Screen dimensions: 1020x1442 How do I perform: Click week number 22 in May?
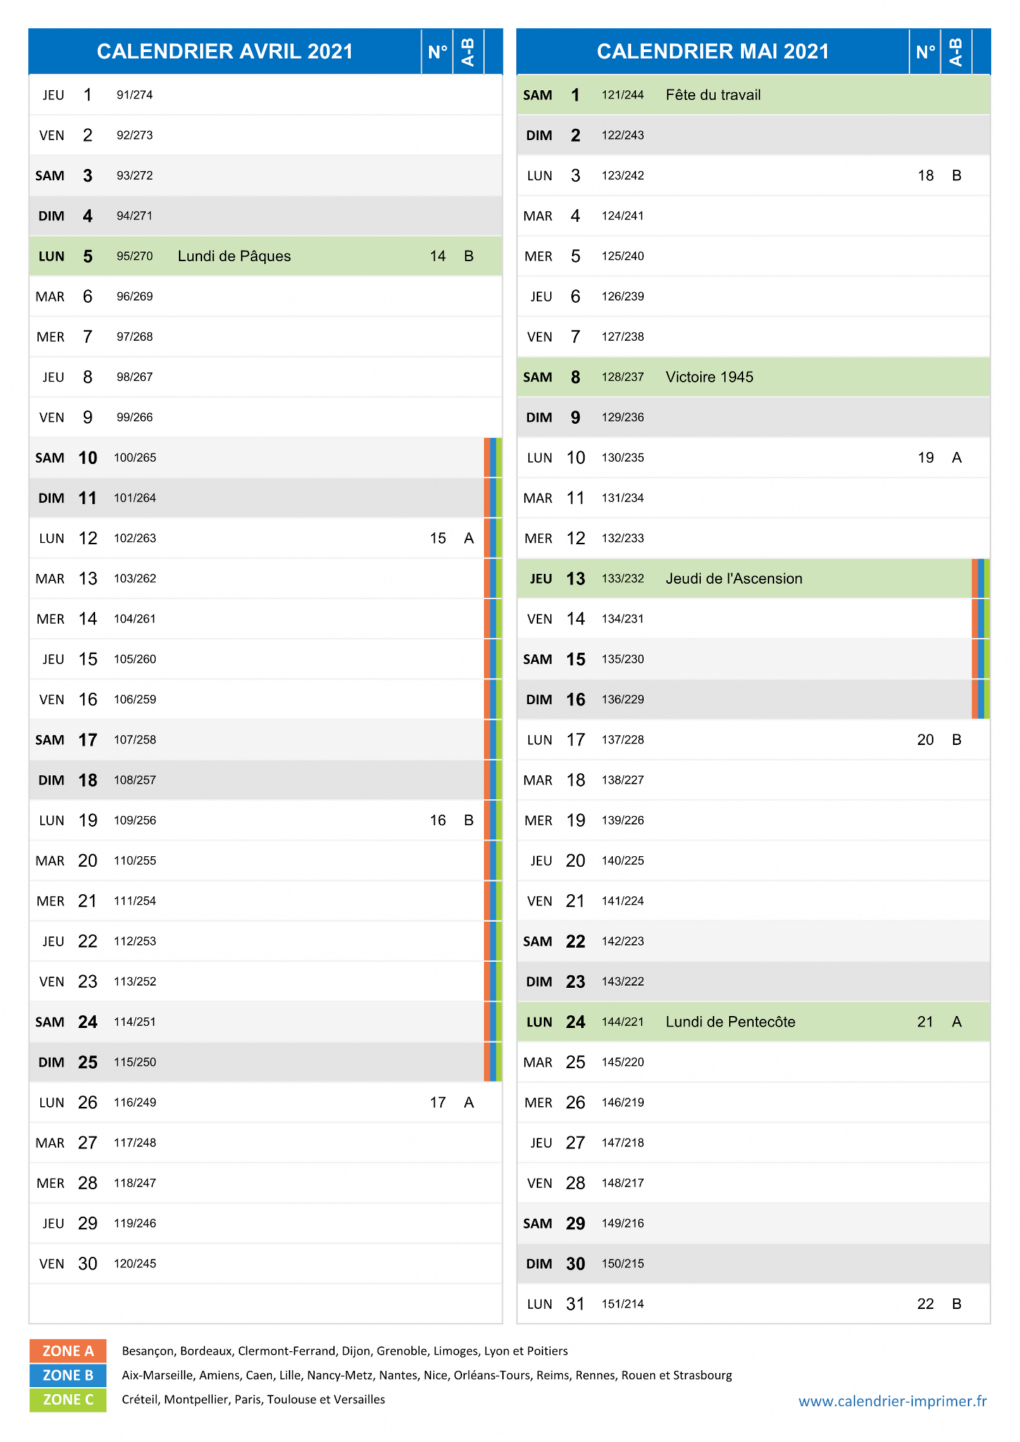tap(926, 1304)
